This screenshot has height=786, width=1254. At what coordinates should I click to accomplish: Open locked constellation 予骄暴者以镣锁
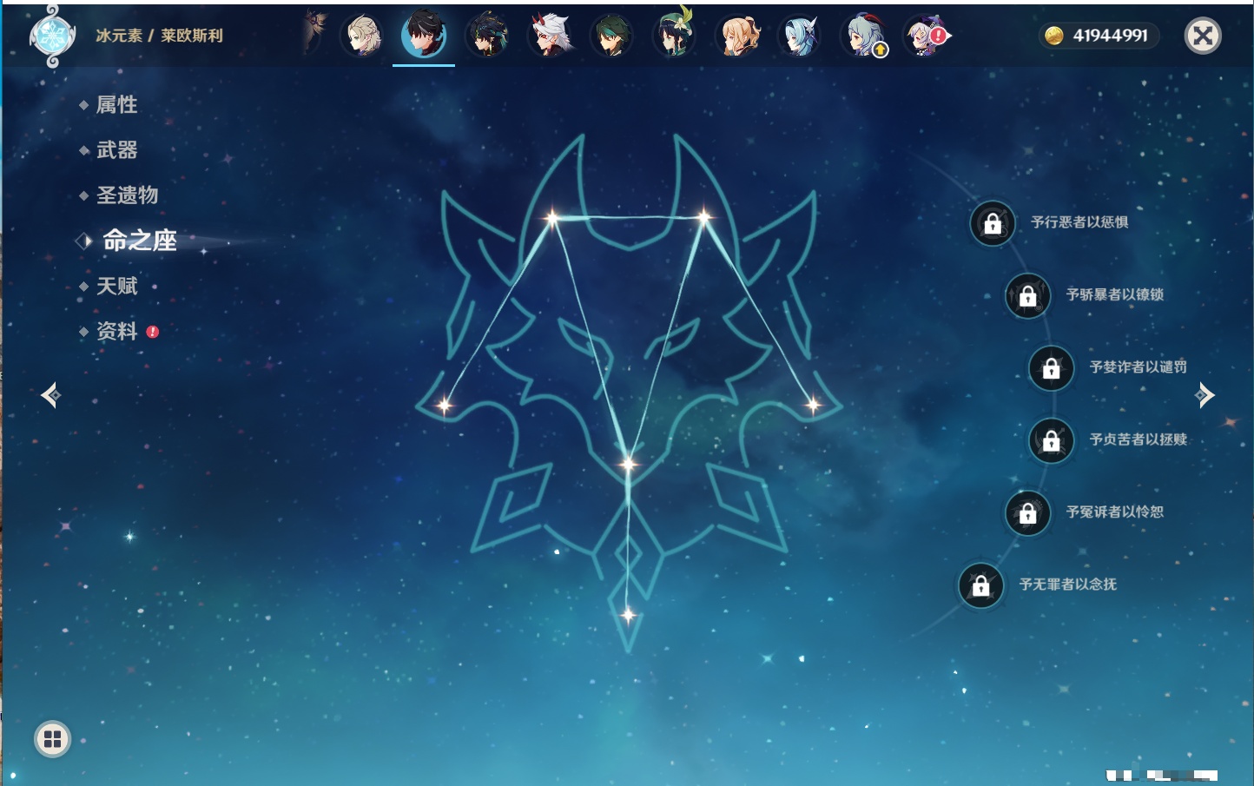(x=1028, y=295)
